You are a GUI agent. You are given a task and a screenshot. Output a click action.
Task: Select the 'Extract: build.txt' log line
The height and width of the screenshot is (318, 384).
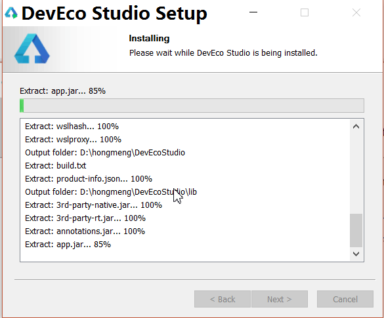point(56,166)
